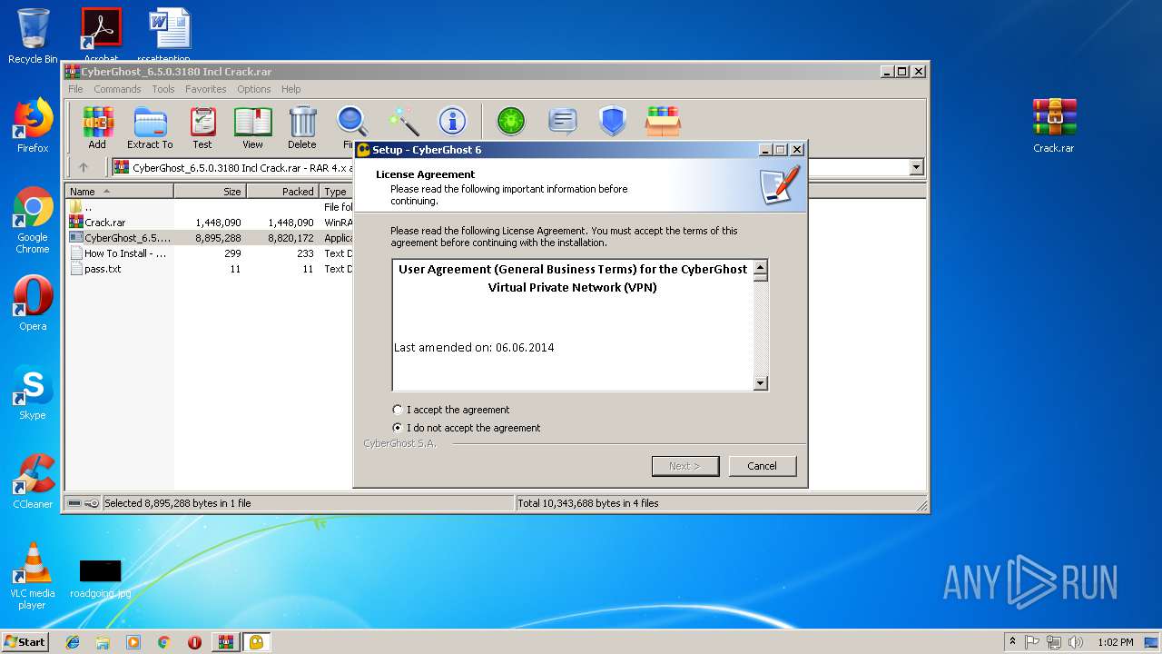Click the Internet Explorer taskbar icon

(73, 642)
